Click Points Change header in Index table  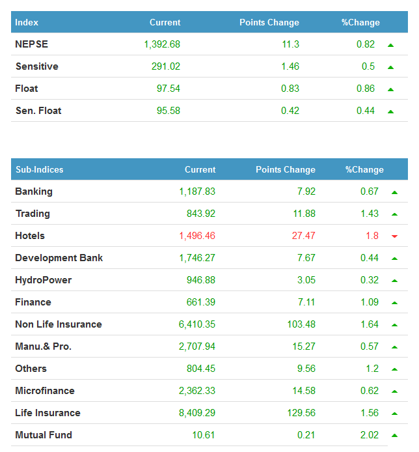(x=269, y=23)
